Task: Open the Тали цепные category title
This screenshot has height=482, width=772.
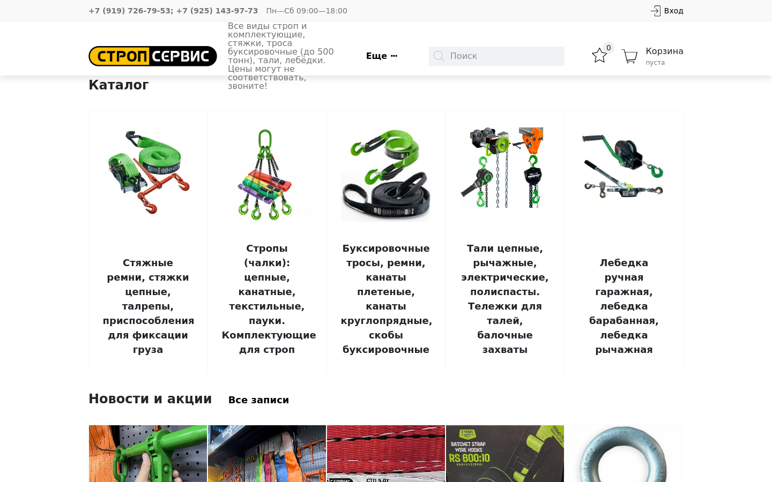Action: click(505, 299)
